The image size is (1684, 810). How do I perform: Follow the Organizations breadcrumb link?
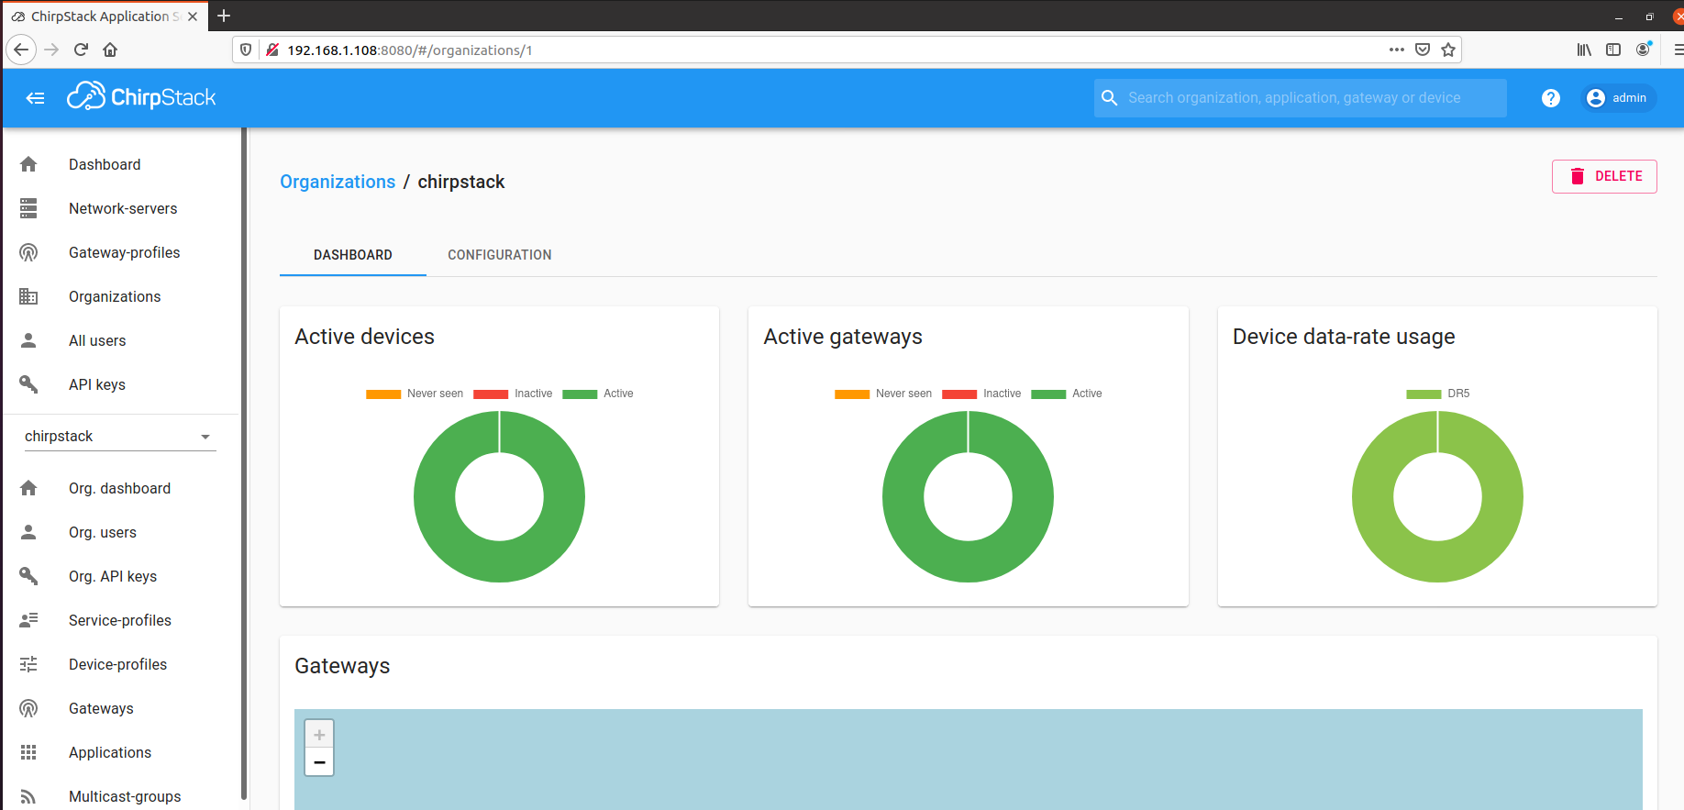338,182
